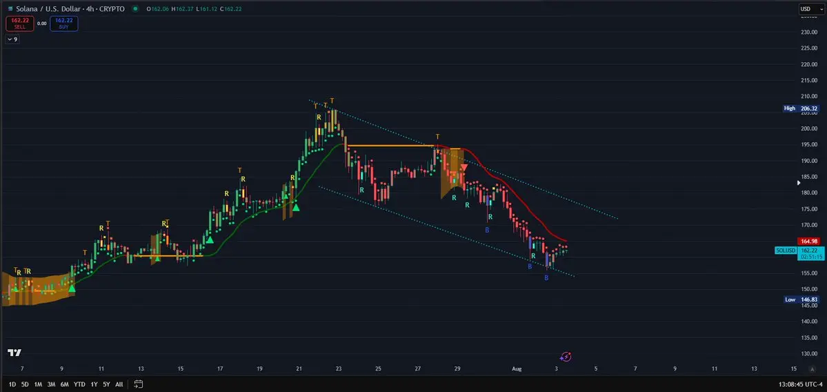Viewport: 827px width, 392px height.
Task: Click the red 164.98 indicator price label
Action: tap(808, 241)
